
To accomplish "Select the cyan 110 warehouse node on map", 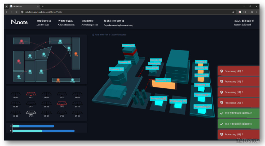I will click(41, 71).
